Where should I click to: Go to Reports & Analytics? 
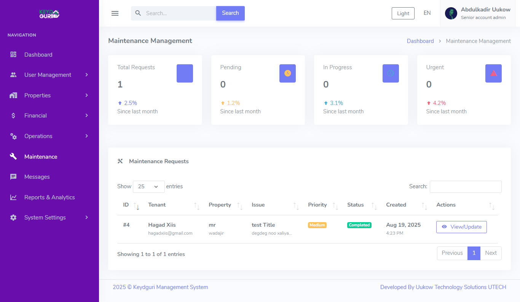(49, 197)
